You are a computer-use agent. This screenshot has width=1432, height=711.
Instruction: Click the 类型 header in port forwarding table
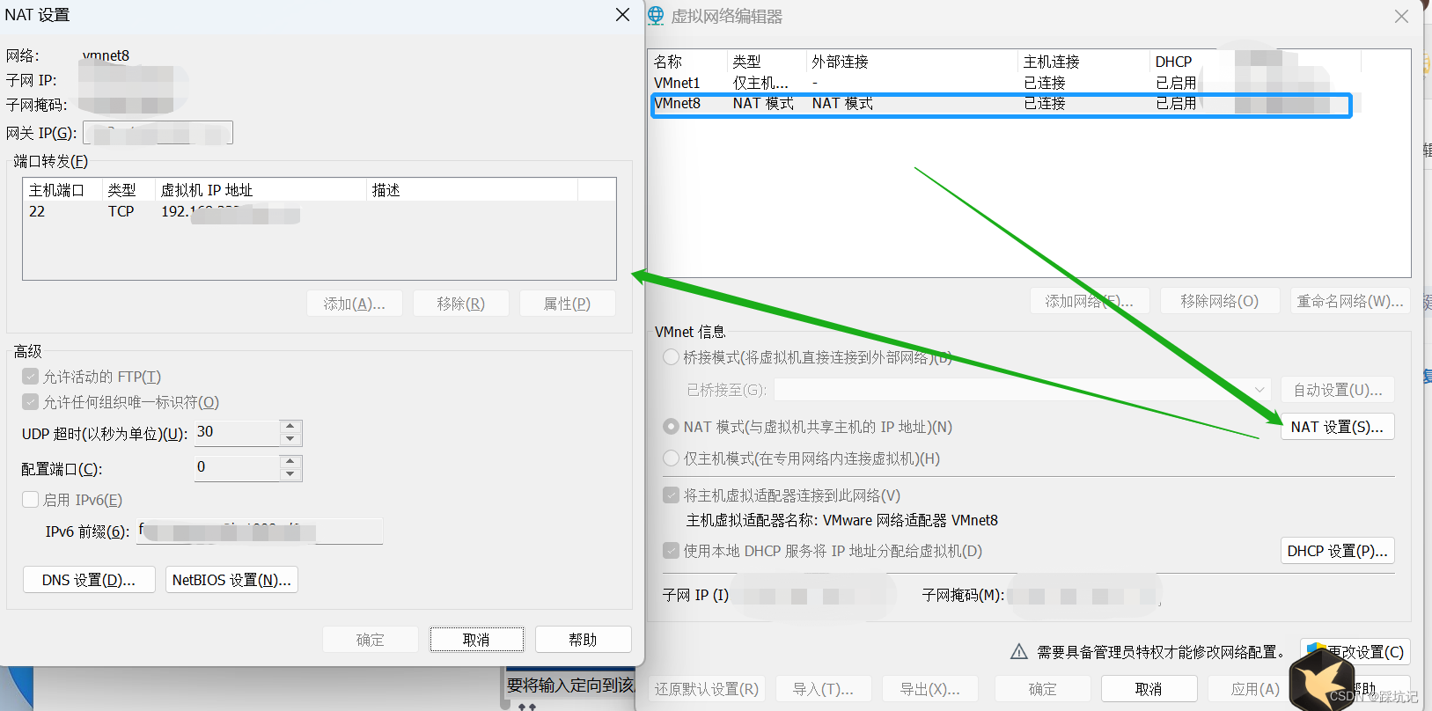point(129,190)
